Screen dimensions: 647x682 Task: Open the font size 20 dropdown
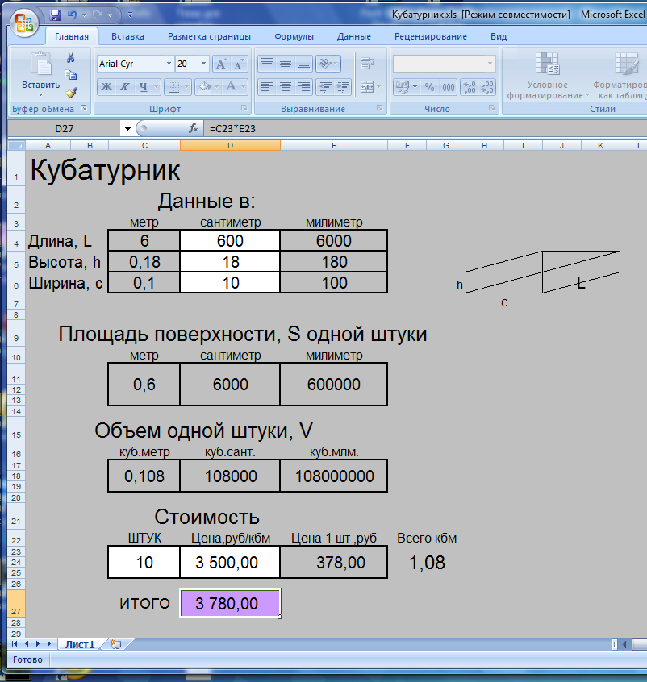pos(203,64)
